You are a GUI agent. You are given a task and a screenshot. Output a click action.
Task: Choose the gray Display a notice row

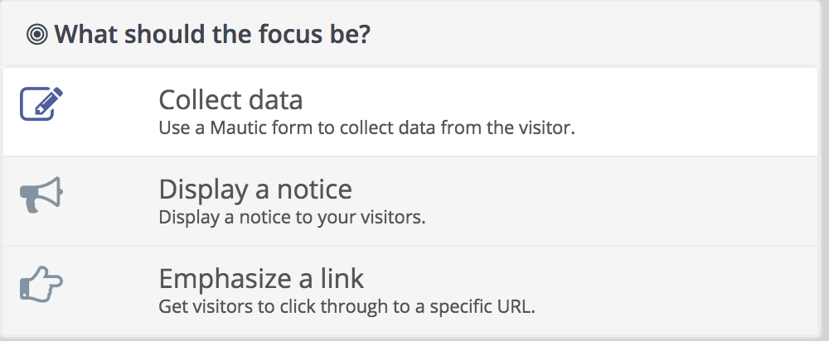410,201
